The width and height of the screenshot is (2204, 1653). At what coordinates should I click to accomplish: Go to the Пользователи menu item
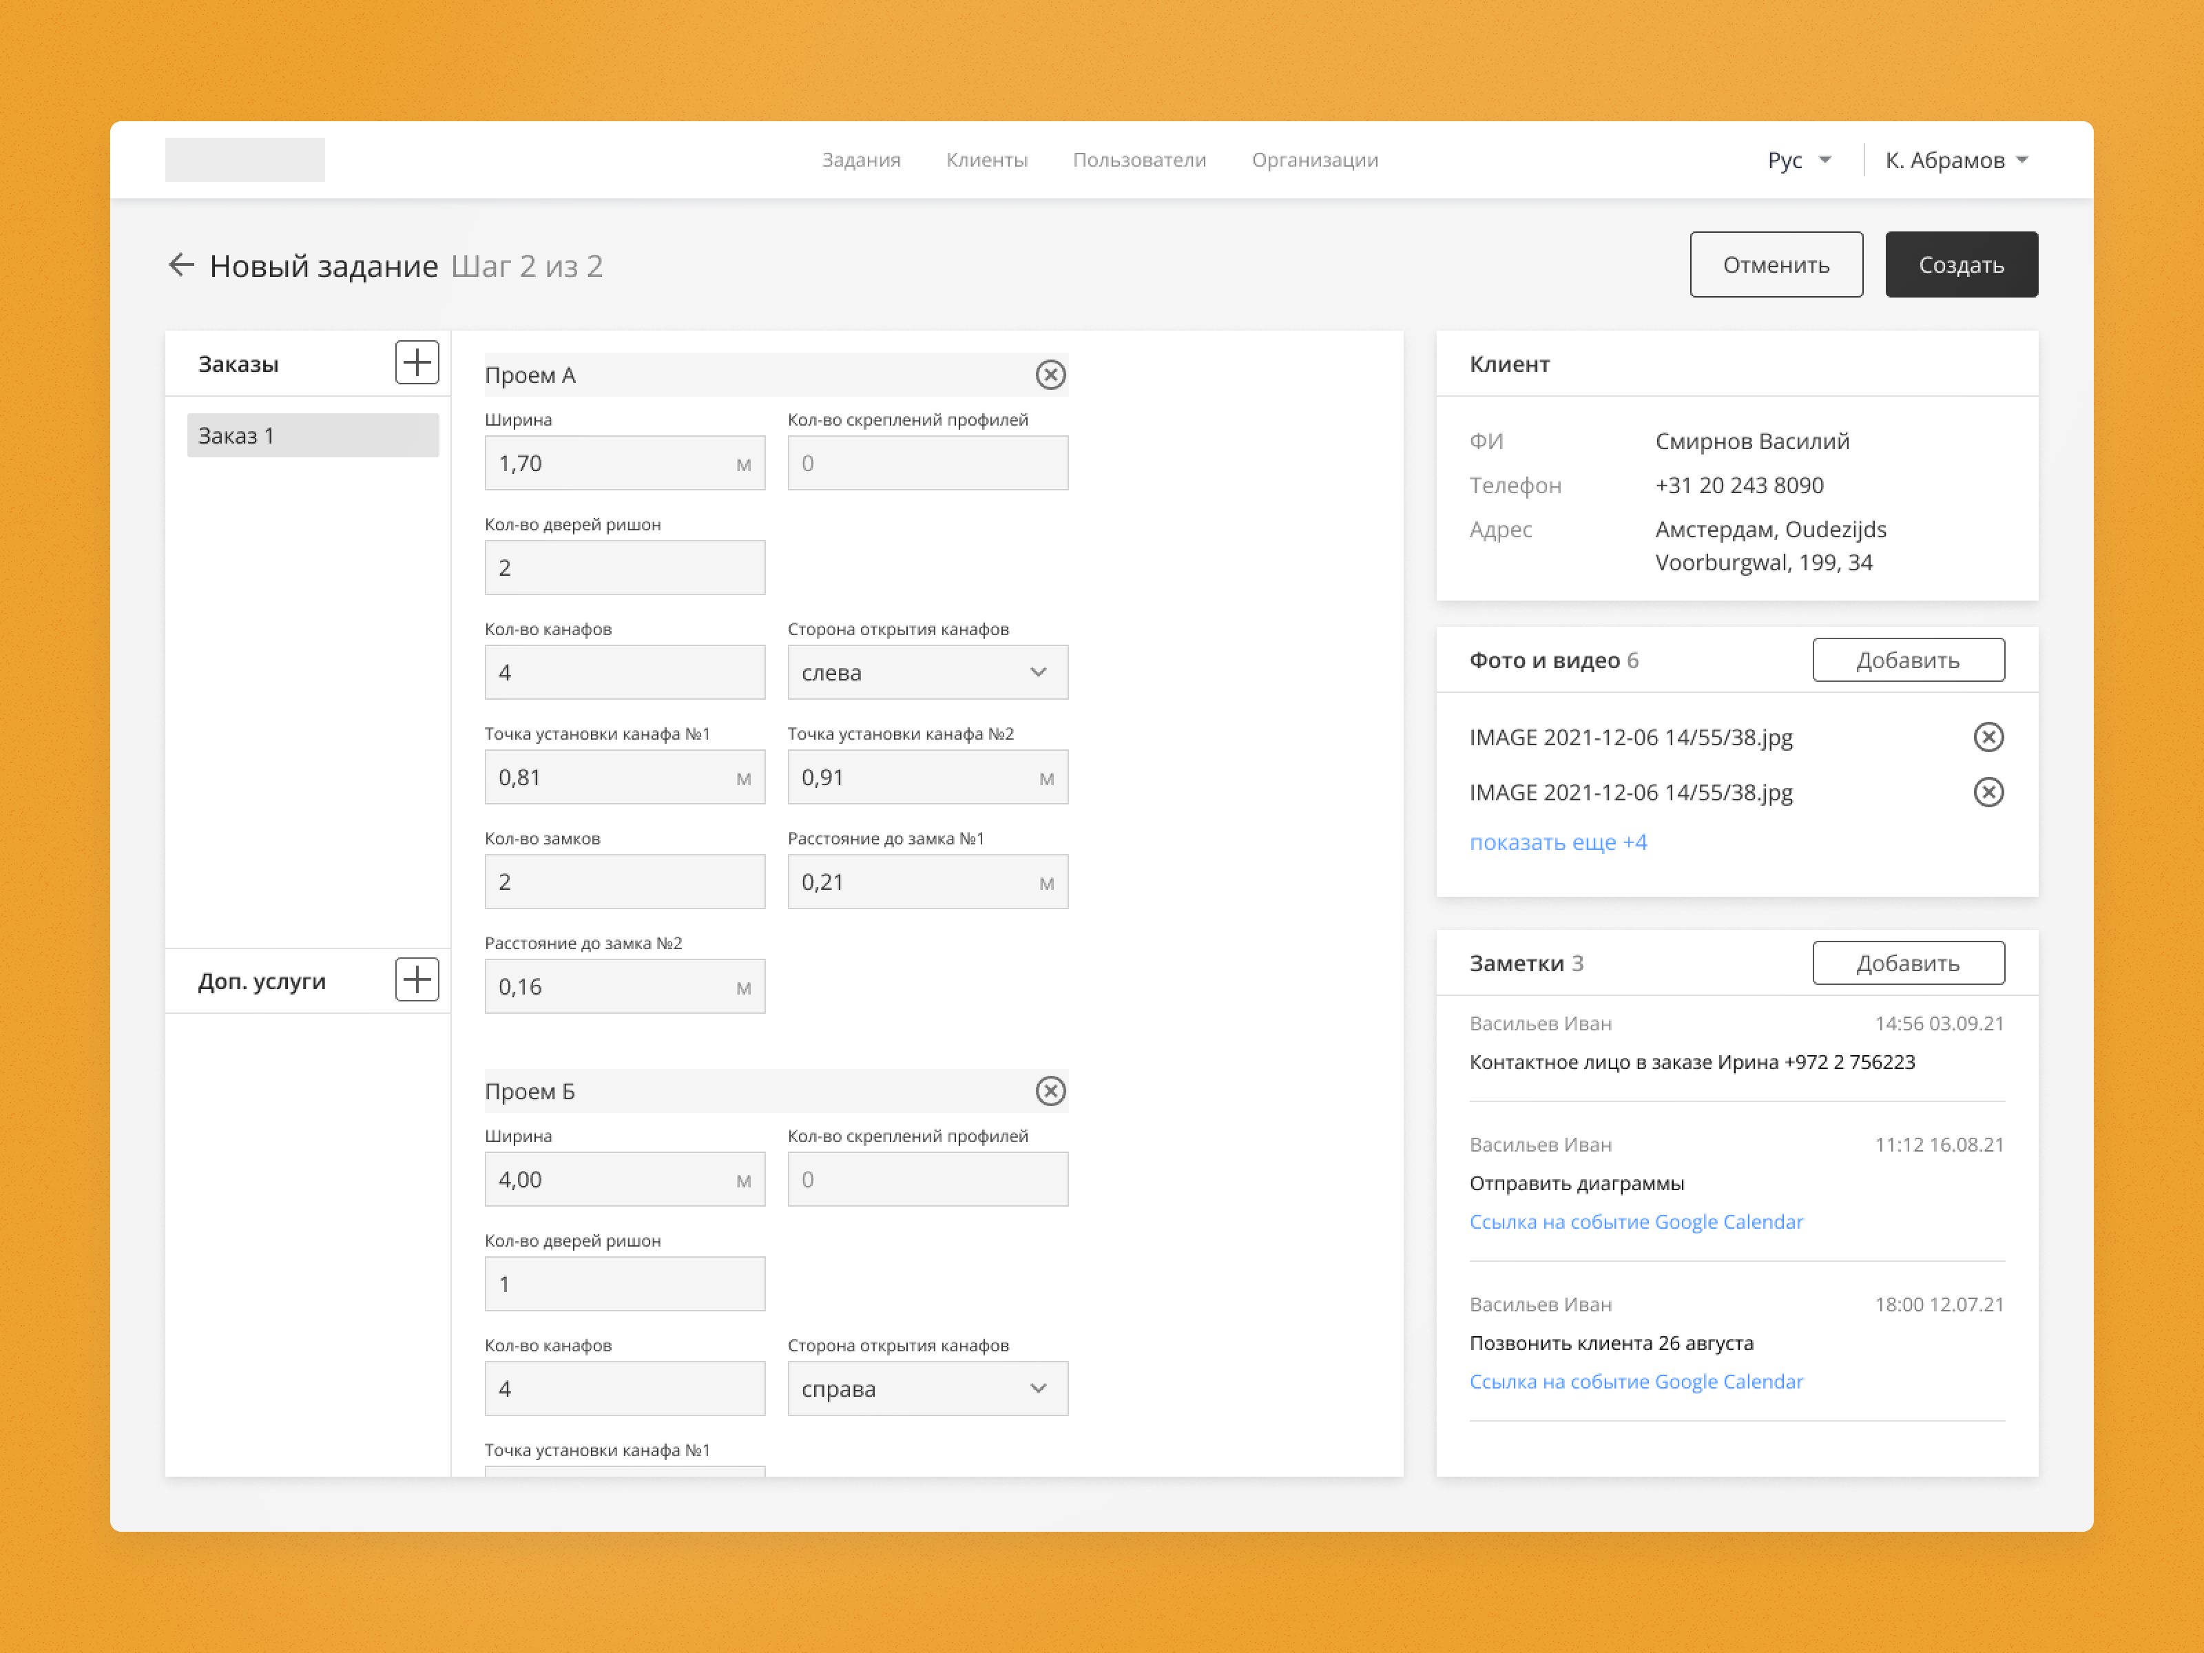pyautogui.click(x=1139, y=160)
